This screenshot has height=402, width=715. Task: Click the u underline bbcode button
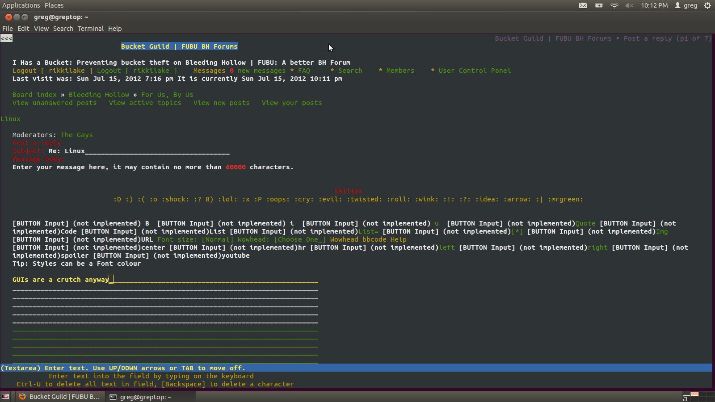pyautogui.click(x=437, y=223)
